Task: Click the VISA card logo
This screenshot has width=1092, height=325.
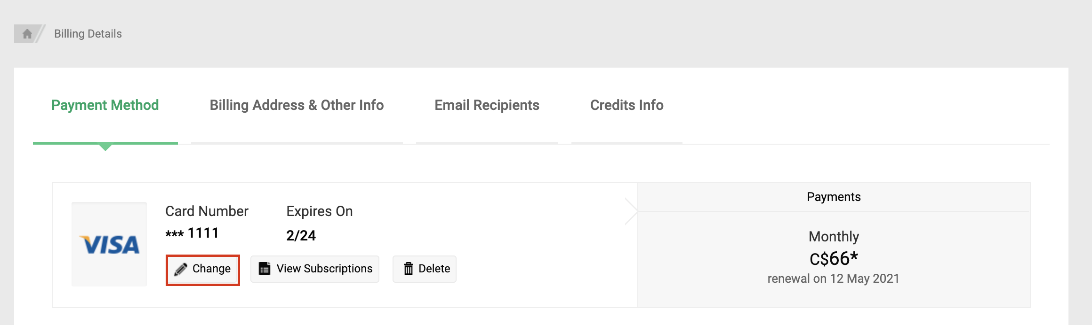Action: click(109, 244)
